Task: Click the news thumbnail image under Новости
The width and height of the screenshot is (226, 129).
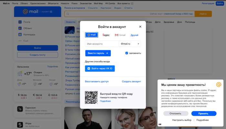Action: (70, 30)
